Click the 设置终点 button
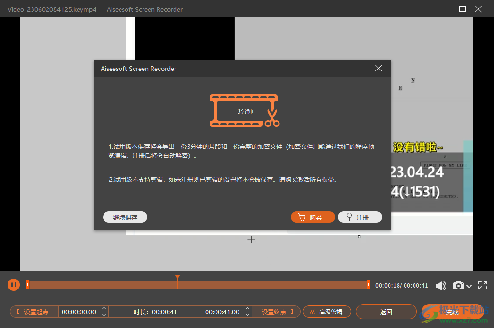The width and height of the screenshot is (494, 328). point(276,312)
